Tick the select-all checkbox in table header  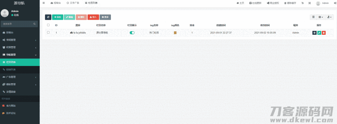click(48, 25)
